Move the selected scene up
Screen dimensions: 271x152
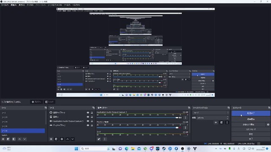click(x=19, y=139)
